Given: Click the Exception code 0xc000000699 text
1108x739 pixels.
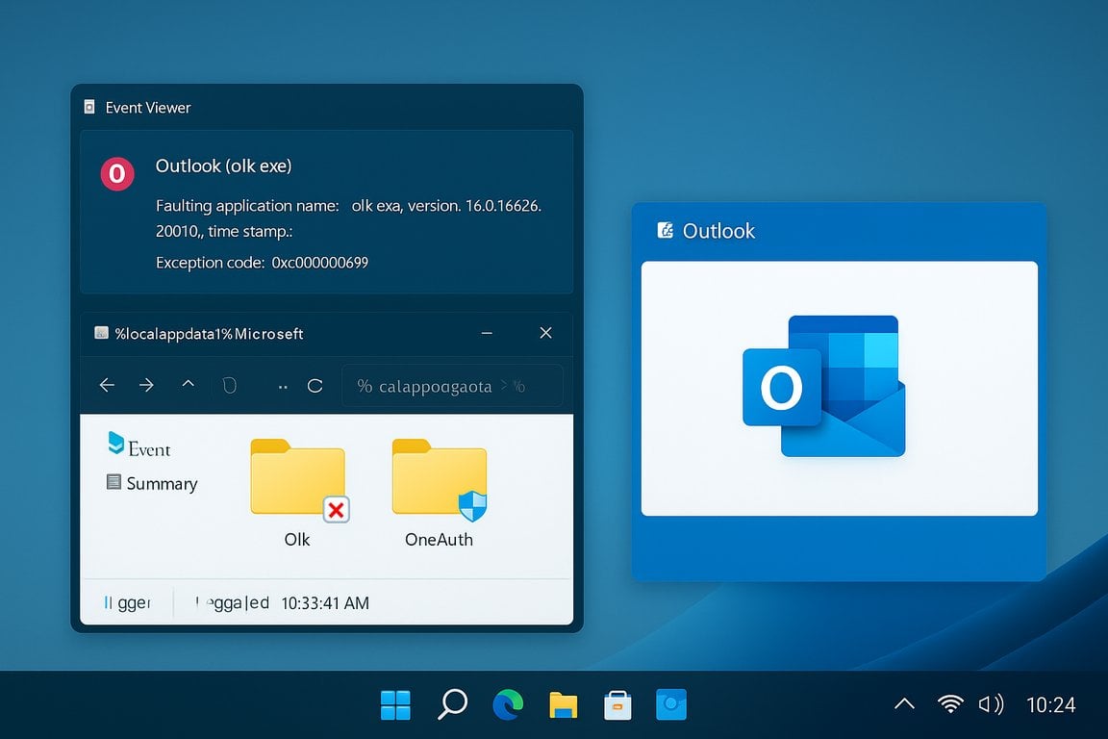Looking at the screenshot, I should (x=262, y=263).
